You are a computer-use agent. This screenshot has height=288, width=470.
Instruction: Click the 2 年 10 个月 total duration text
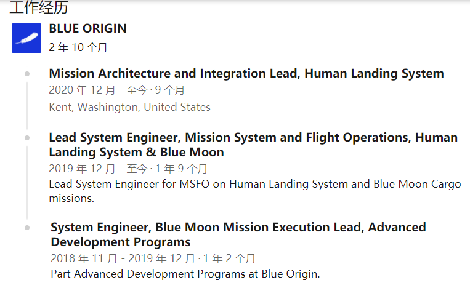tap(78, 47)
